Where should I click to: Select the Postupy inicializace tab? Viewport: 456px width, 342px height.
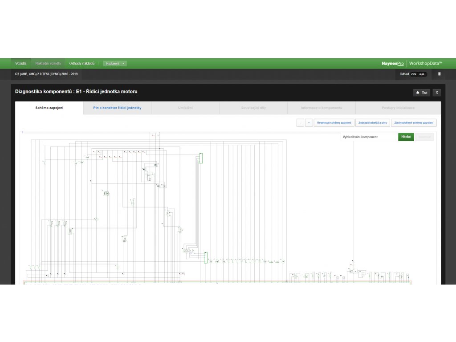(x=398, y=108)
